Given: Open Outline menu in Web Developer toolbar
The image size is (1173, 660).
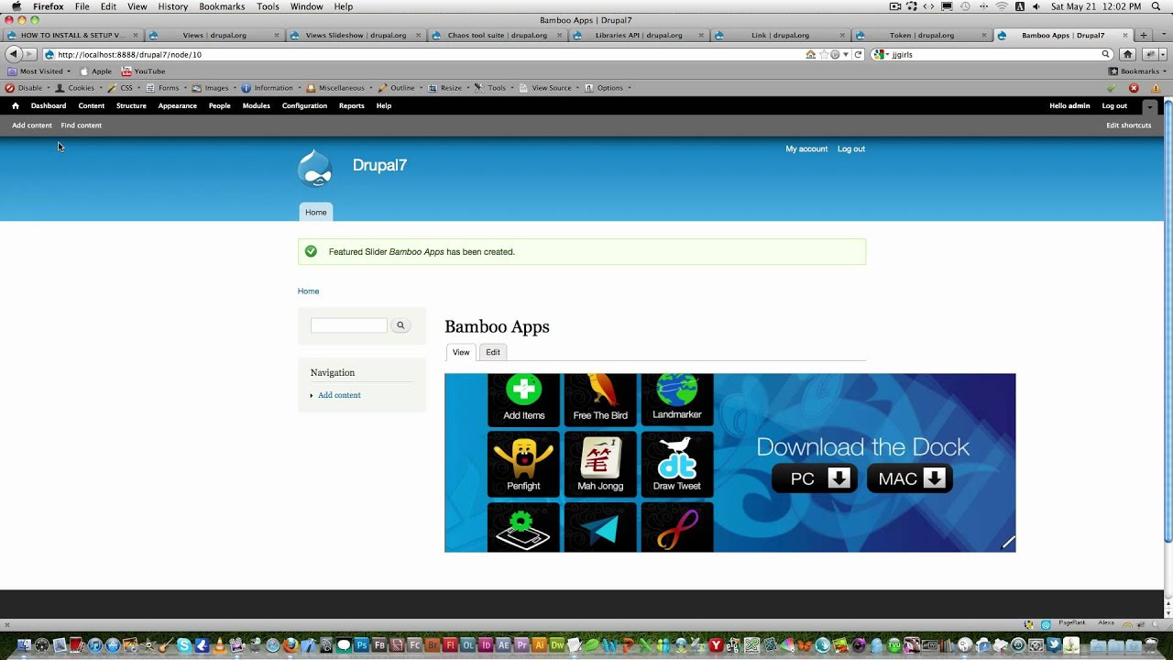Looking at the screenshot, I should click(x=400, y=88).
